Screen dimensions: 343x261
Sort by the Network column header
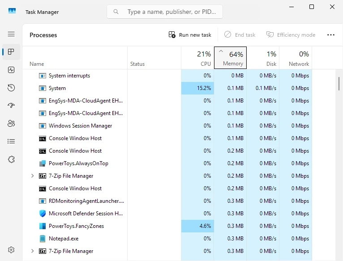pyautogui.click(x=296, y=58)
